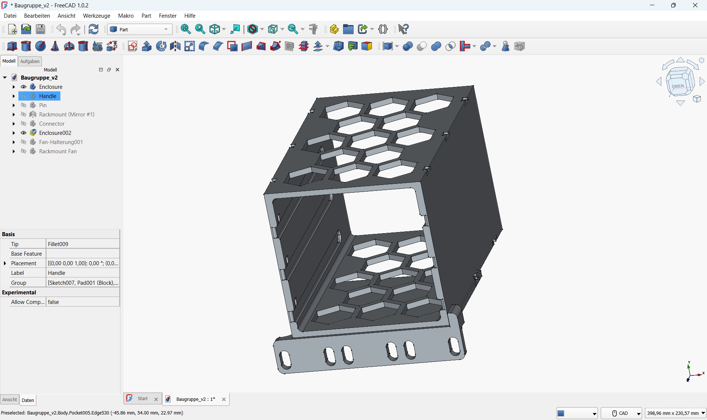Select the Chamfer tool
This screenshot has width=707, height=420.
coord(218,46)
